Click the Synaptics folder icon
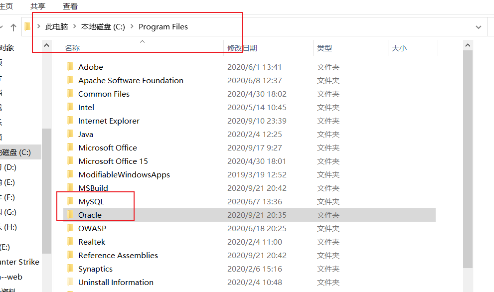 pyautogui.click(x=70, y=269)
